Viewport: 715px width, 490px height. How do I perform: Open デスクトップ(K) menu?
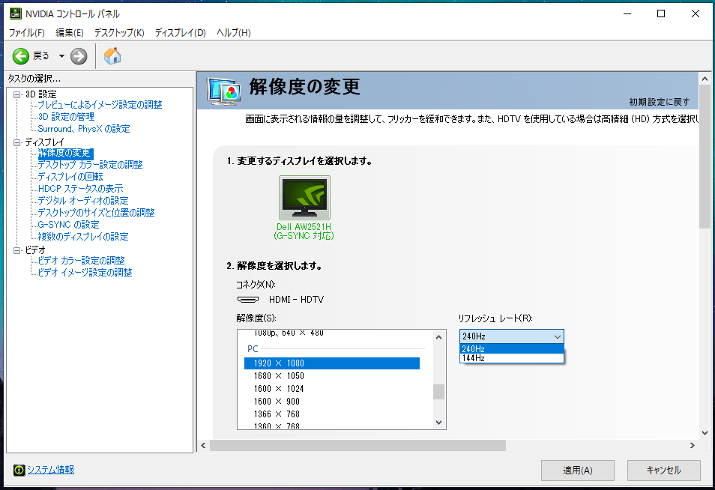point(119,33)
